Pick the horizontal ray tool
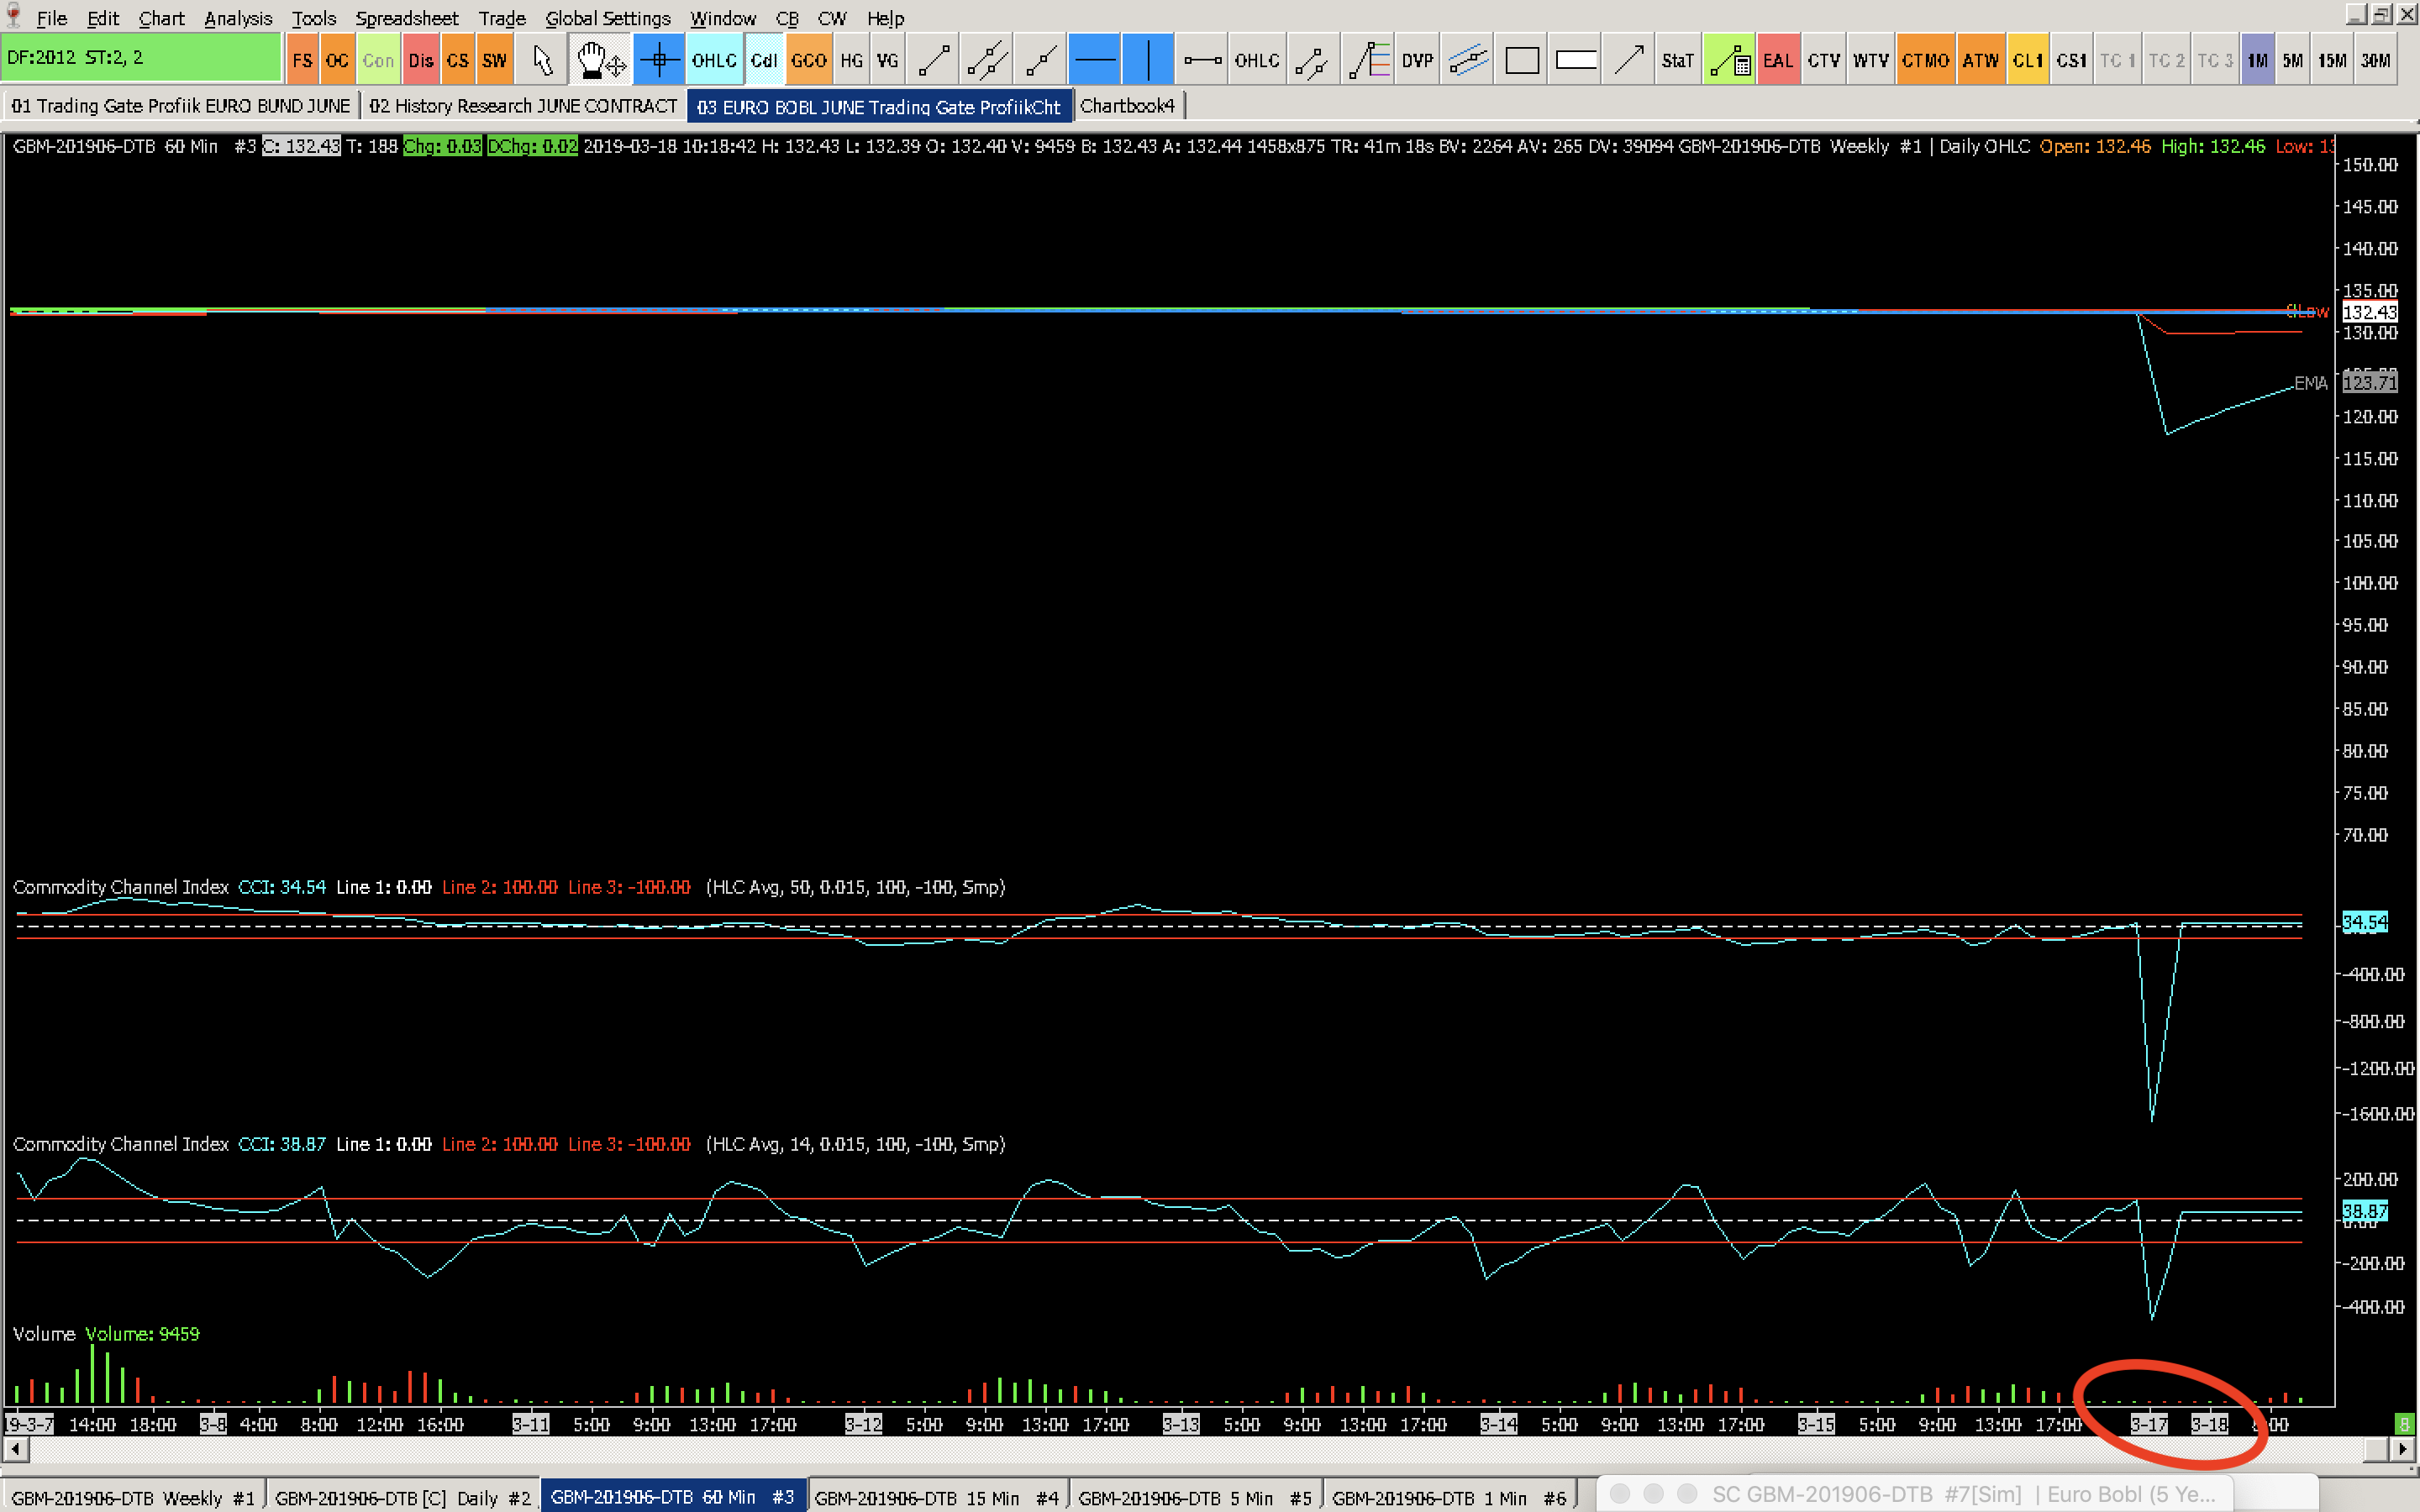Image resolution: width=2420 pixels, height=1512 pixels. tap(1202, 60)
